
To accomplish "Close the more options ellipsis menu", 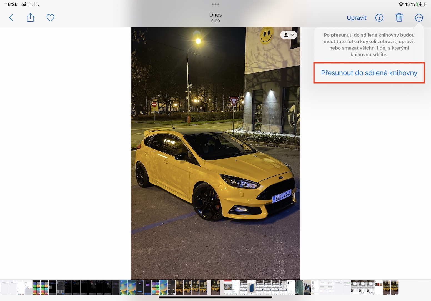I will click(419, 18).
